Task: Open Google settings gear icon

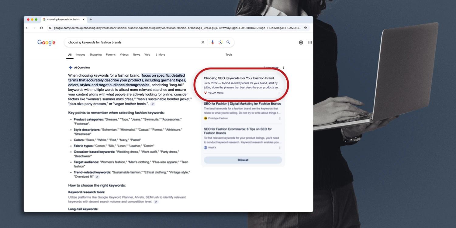Action: 301,43
